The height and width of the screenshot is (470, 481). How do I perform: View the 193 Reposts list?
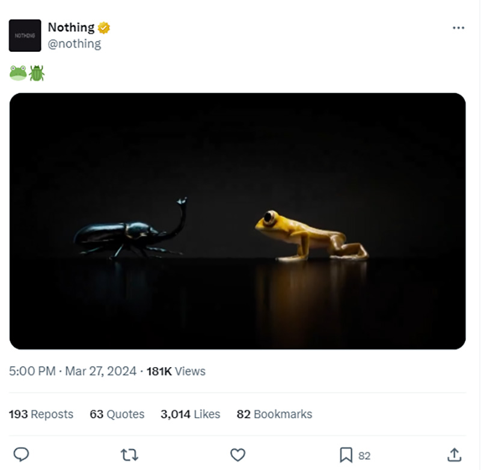[x=41, y=414]
